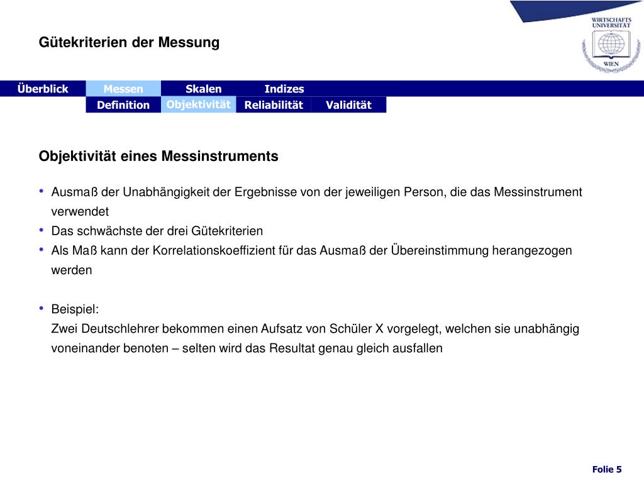Click the line voneinander benoten – selten wird
644x483 pixels.
click(247, 348)
